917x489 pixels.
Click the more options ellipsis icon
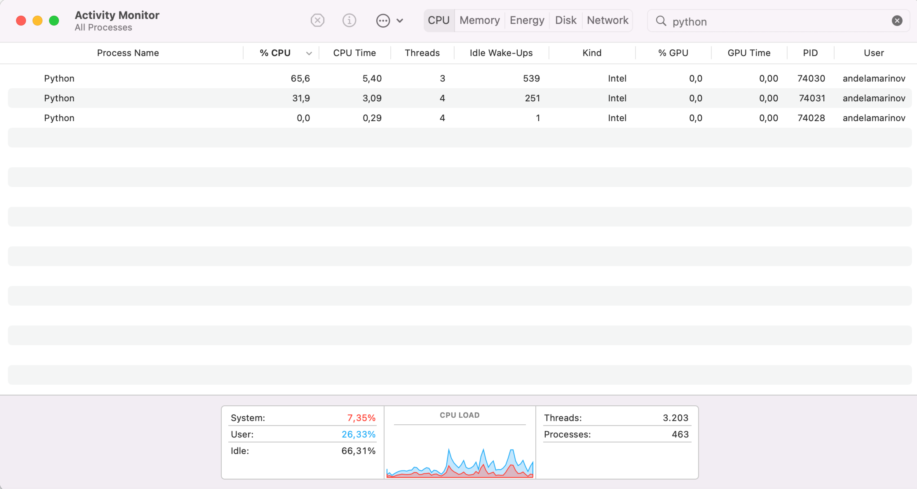(383, 20)
